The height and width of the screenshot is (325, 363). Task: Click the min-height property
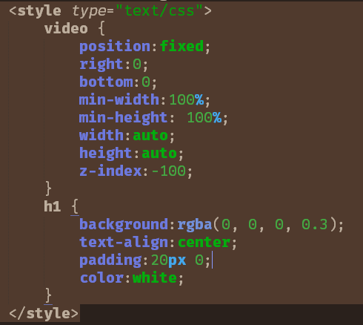[x=124, y=117]
